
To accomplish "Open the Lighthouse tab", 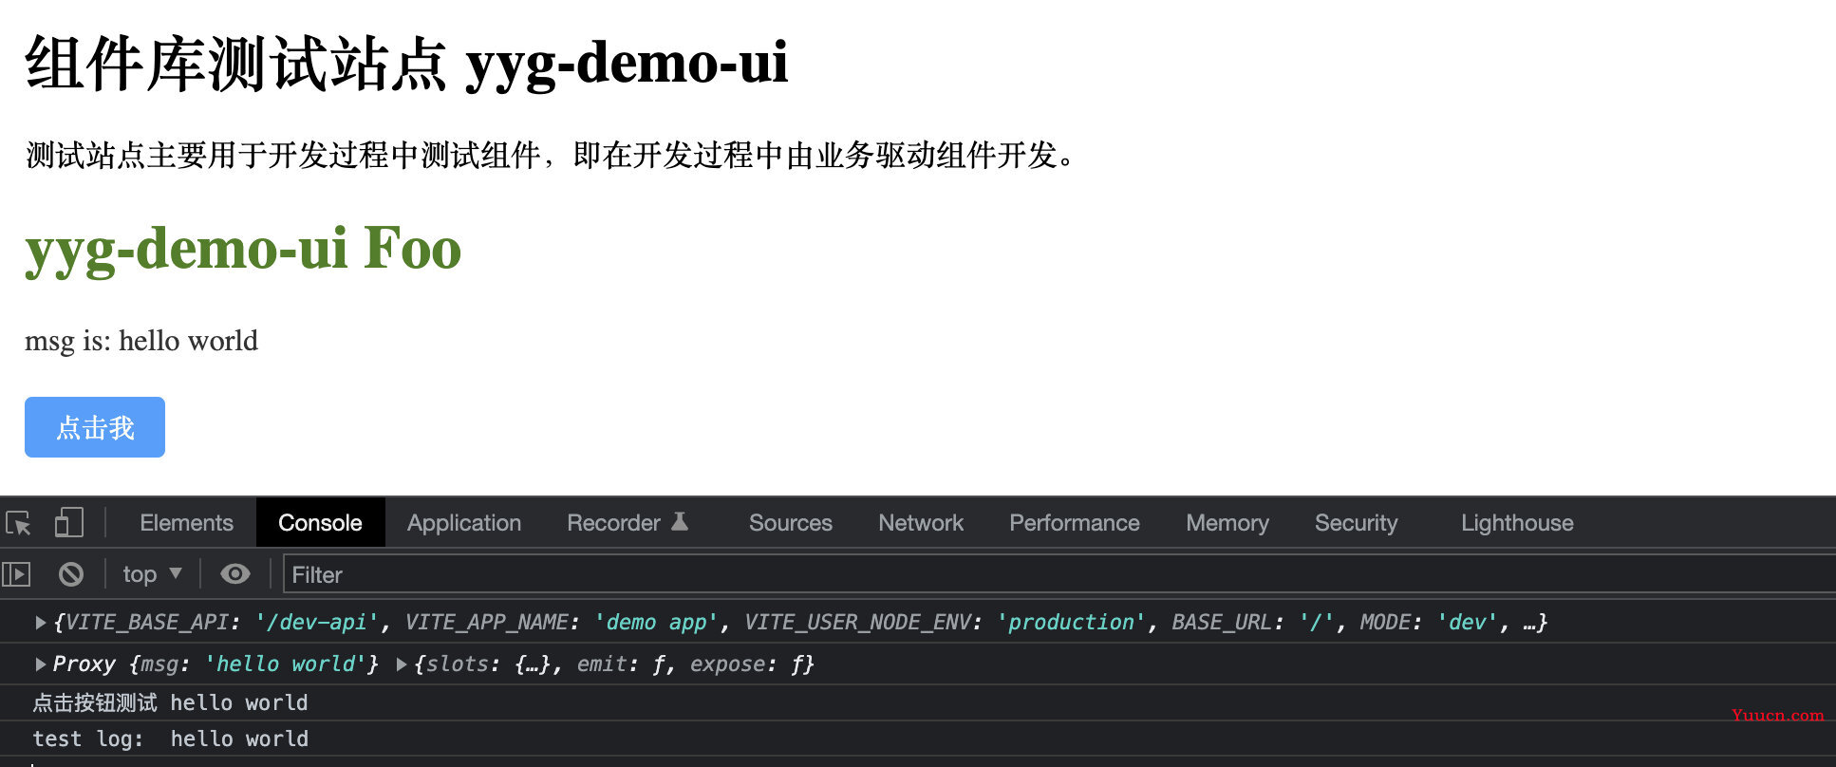I will [x=1517, y=523].
